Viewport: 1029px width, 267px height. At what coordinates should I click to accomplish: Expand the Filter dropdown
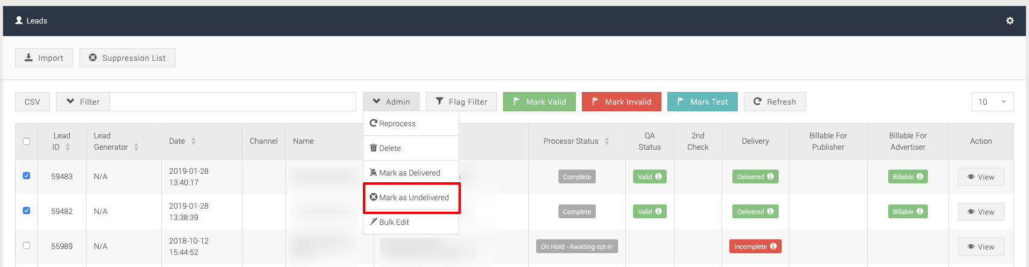(83, 102)
